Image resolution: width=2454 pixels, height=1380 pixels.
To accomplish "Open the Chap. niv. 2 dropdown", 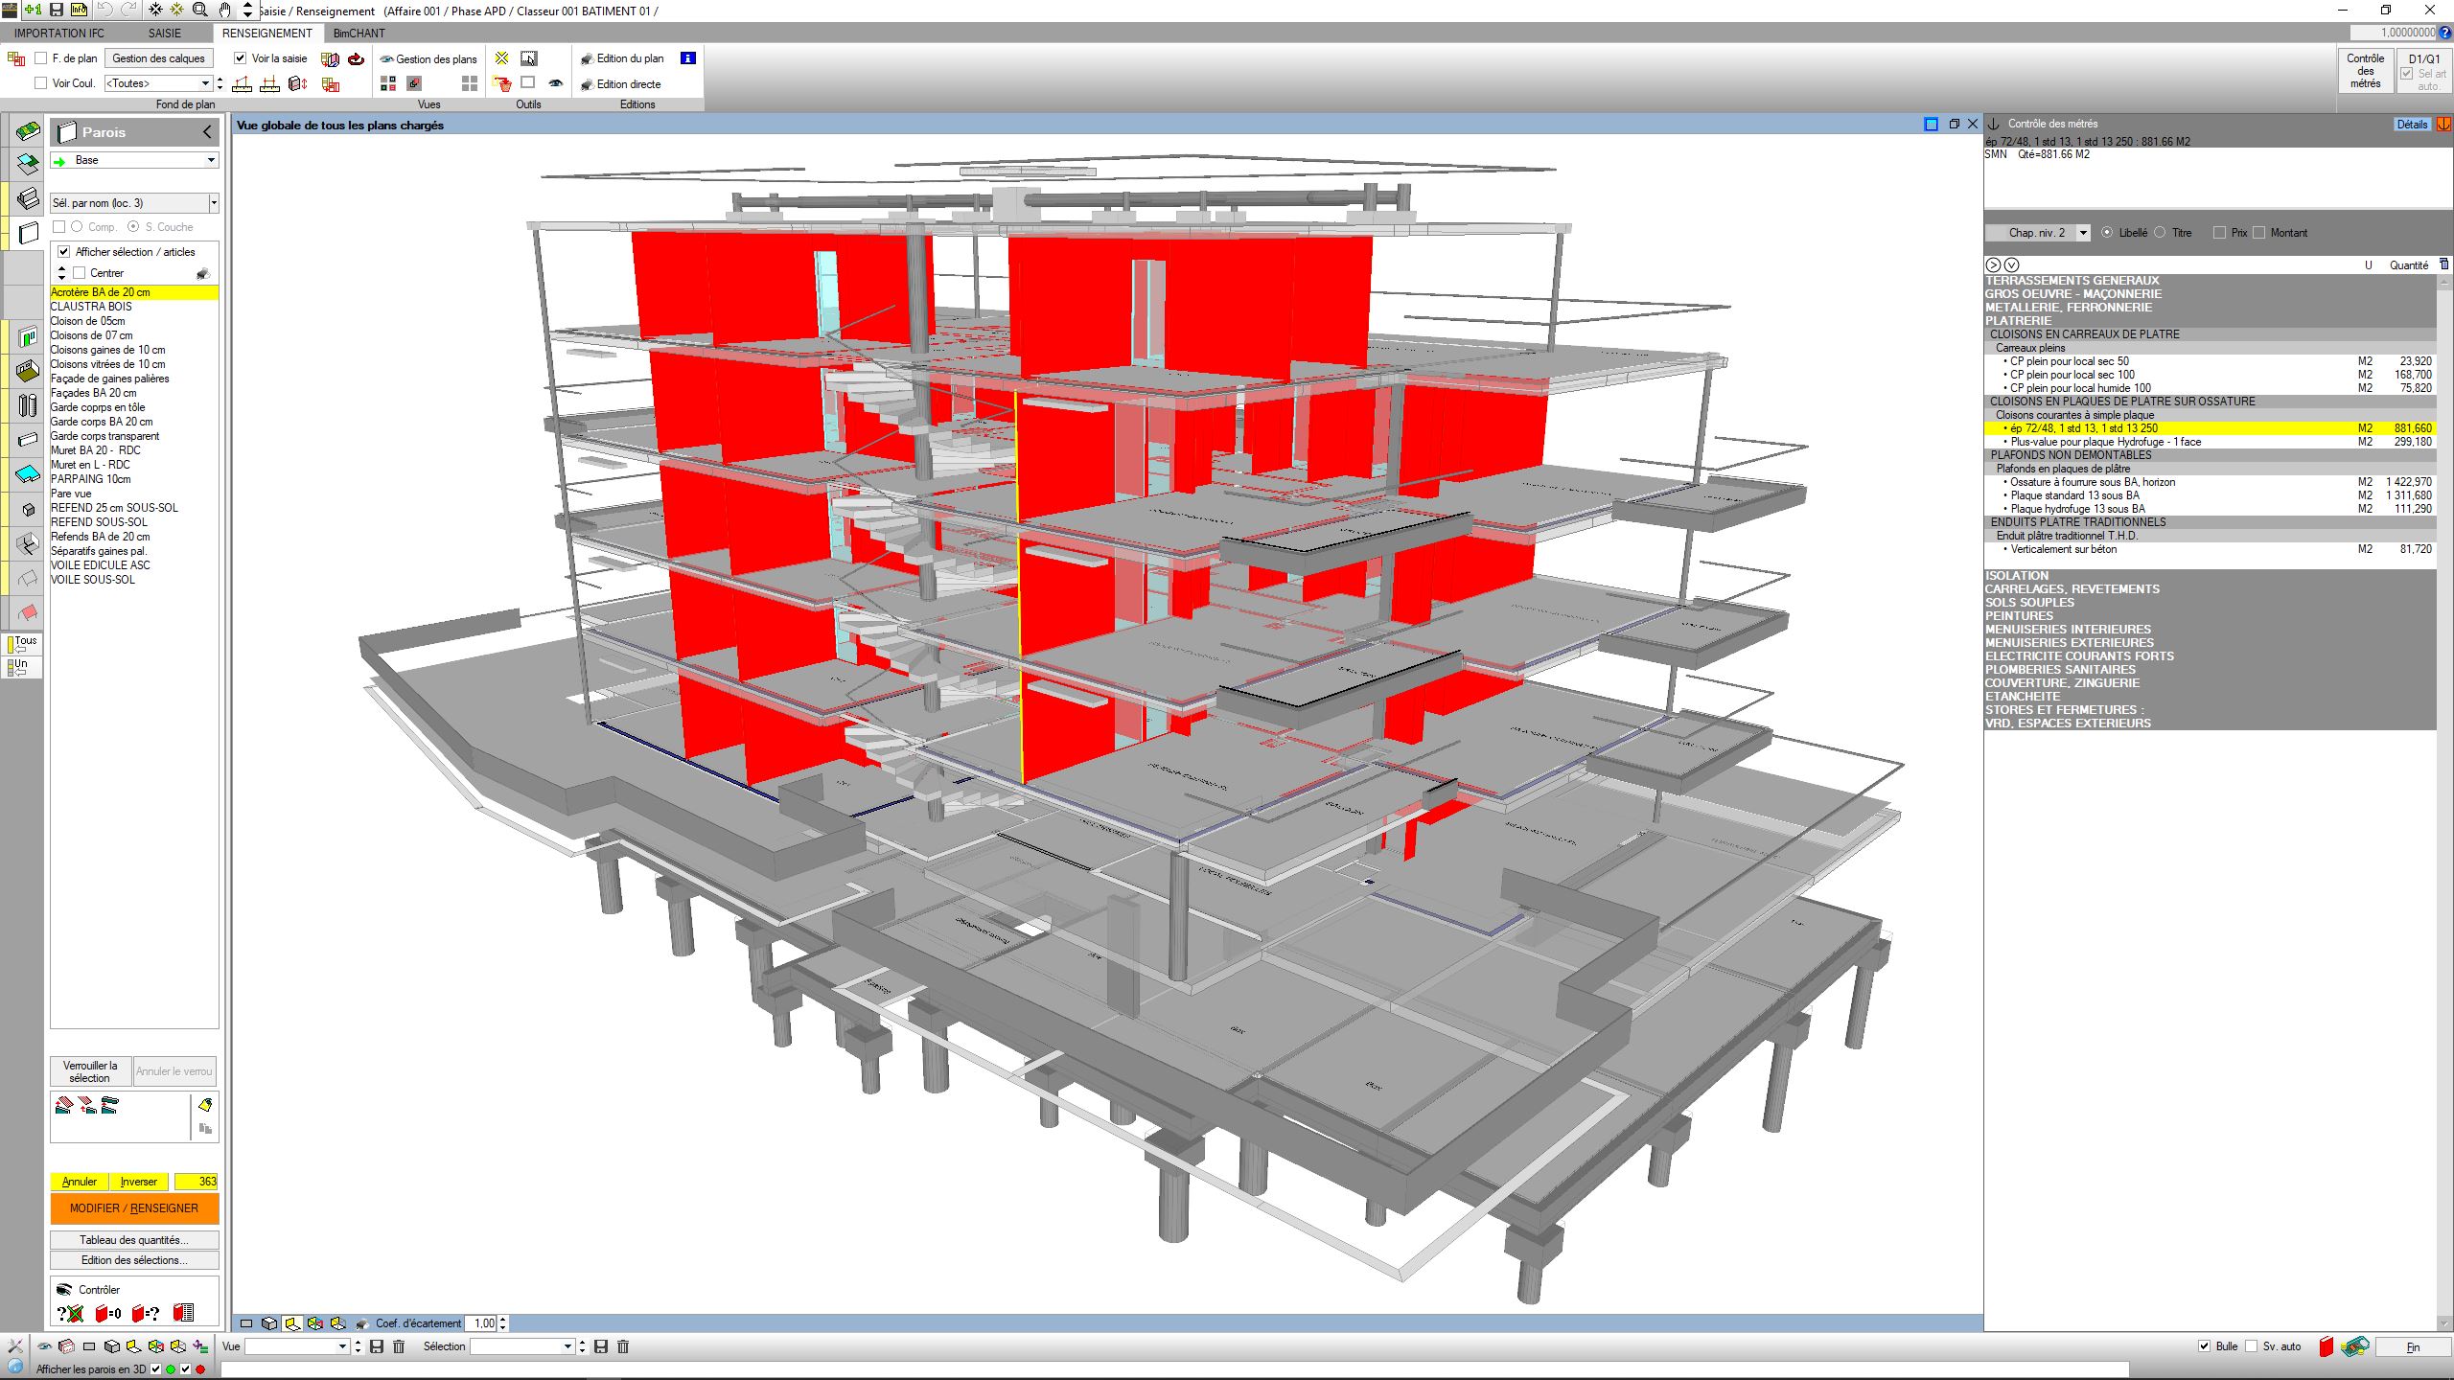I will [x=2082, y=233].
